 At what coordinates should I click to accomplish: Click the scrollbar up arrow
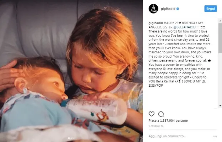click(220, 21)
